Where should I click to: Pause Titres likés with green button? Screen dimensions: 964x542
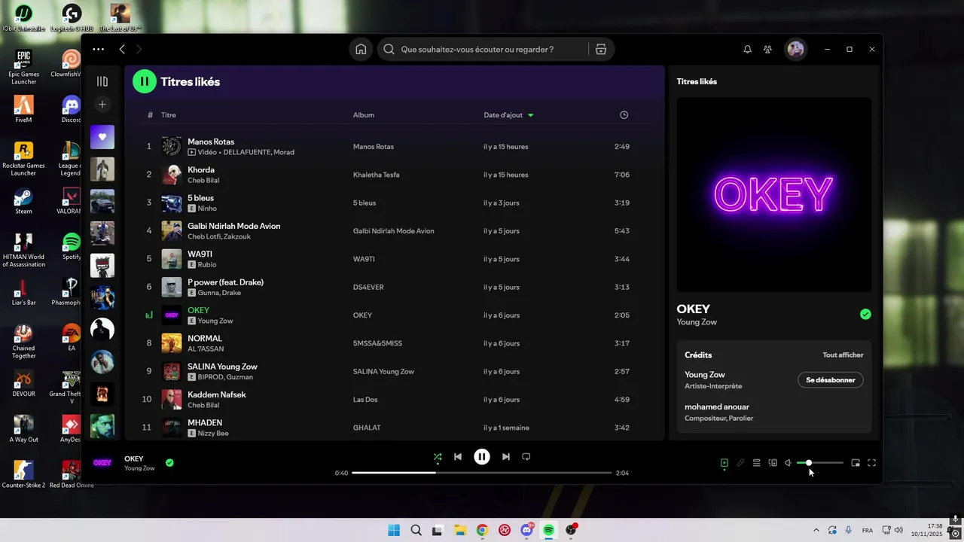[145, 81]
